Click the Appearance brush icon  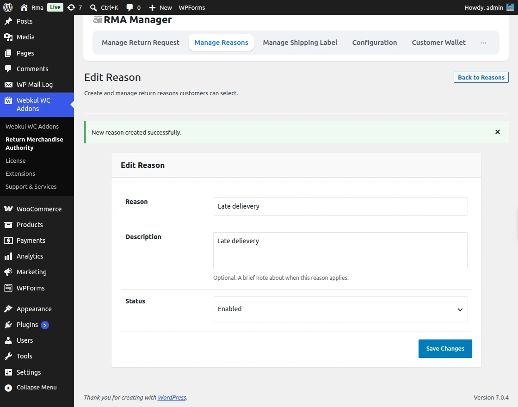point(8,309)
